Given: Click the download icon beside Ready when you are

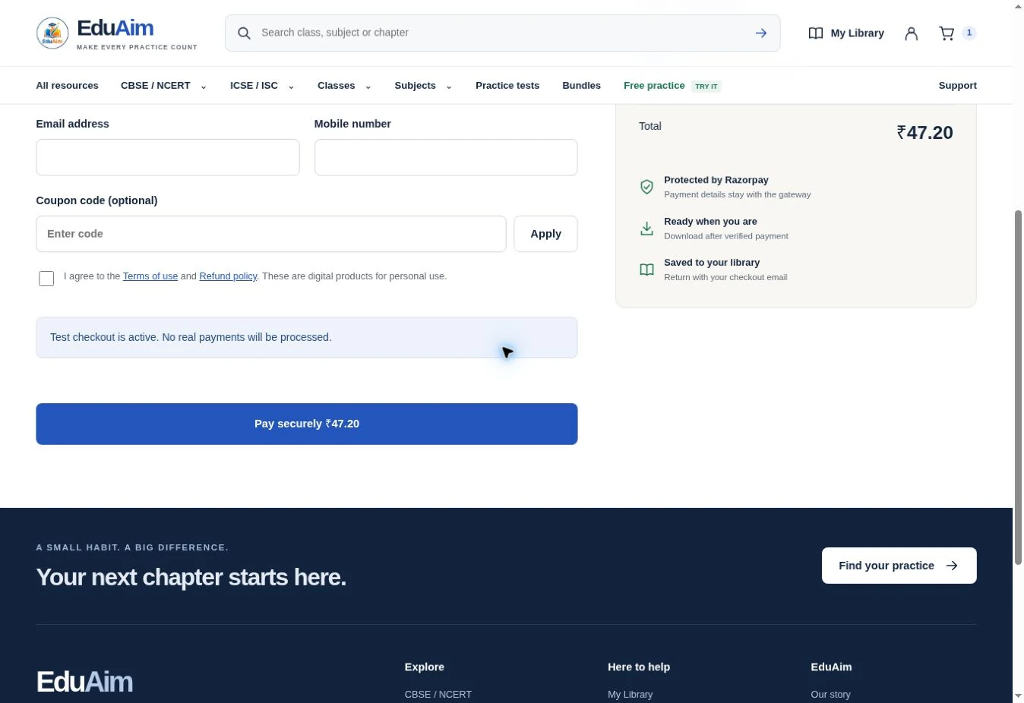Looking at the screenshot, I should click(x=646, y=229).
